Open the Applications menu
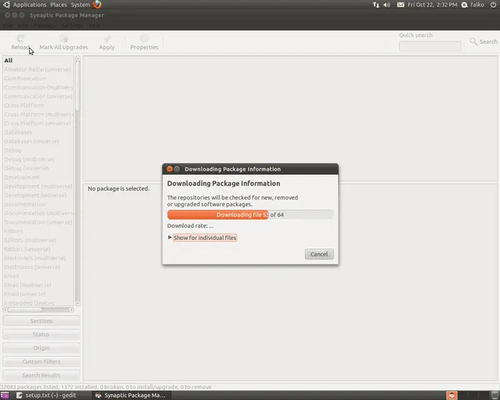The width and height of the screenshot is (500, 400). [29, 5]
